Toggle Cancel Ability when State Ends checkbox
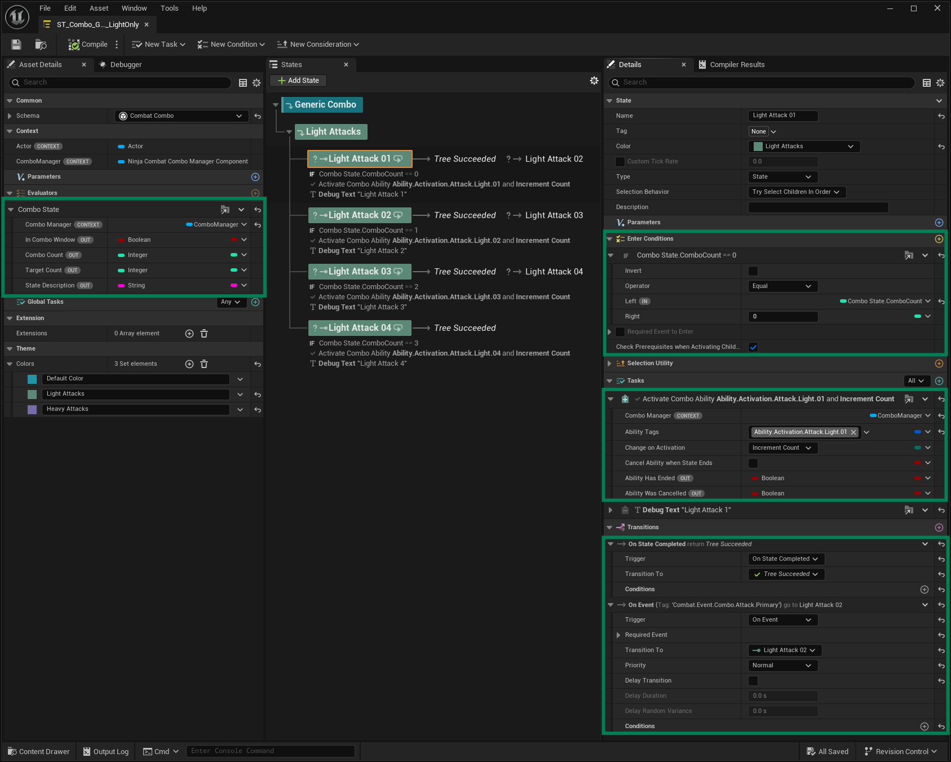The width and height of the screenshot is (951, 762). pos(753,463)
